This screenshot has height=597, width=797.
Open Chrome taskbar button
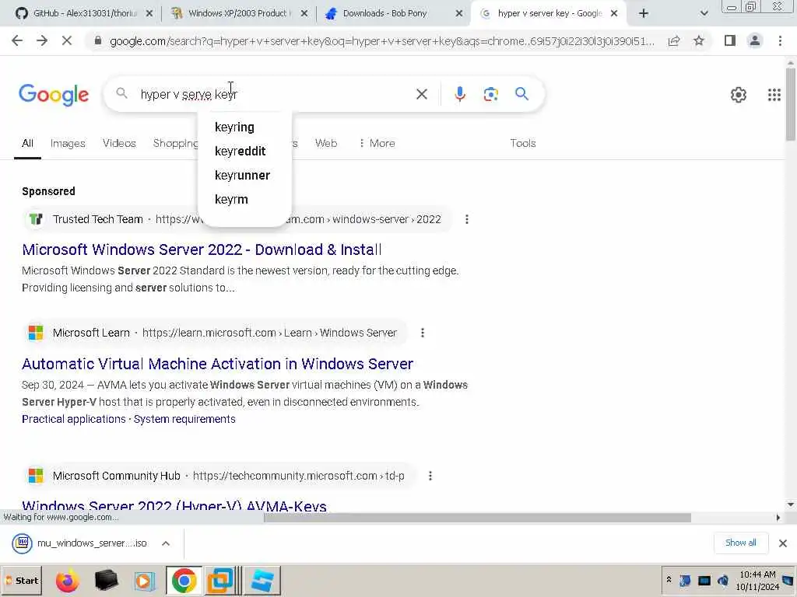coord(184,580)
